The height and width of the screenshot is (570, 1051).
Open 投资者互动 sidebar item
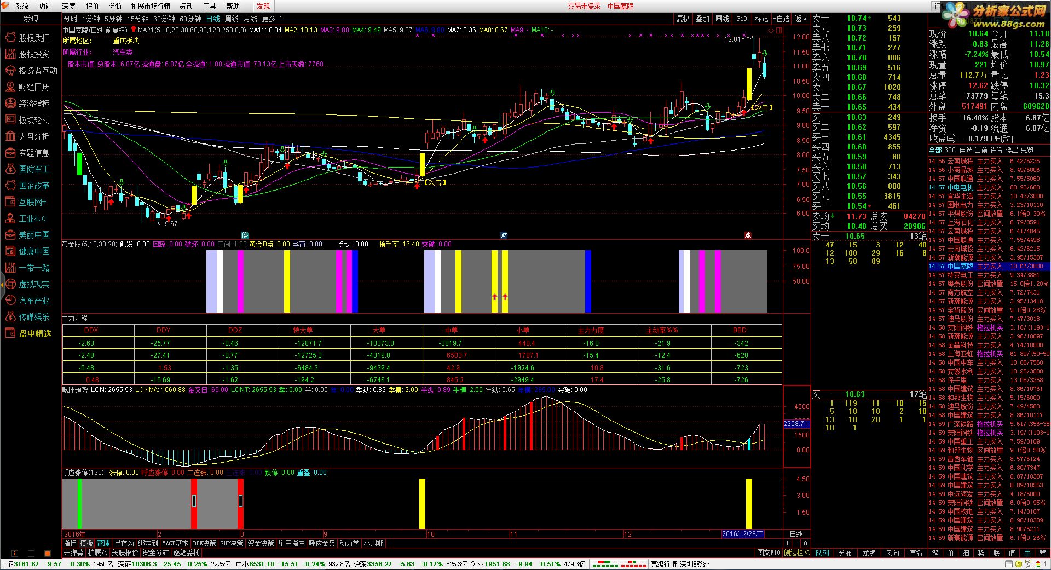point(31,71)
